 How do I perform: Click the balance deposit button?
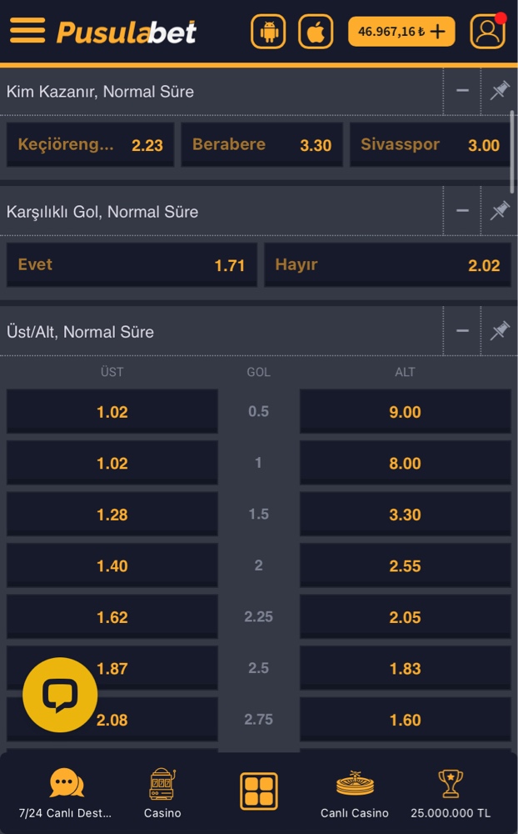[x=401, y=32]
